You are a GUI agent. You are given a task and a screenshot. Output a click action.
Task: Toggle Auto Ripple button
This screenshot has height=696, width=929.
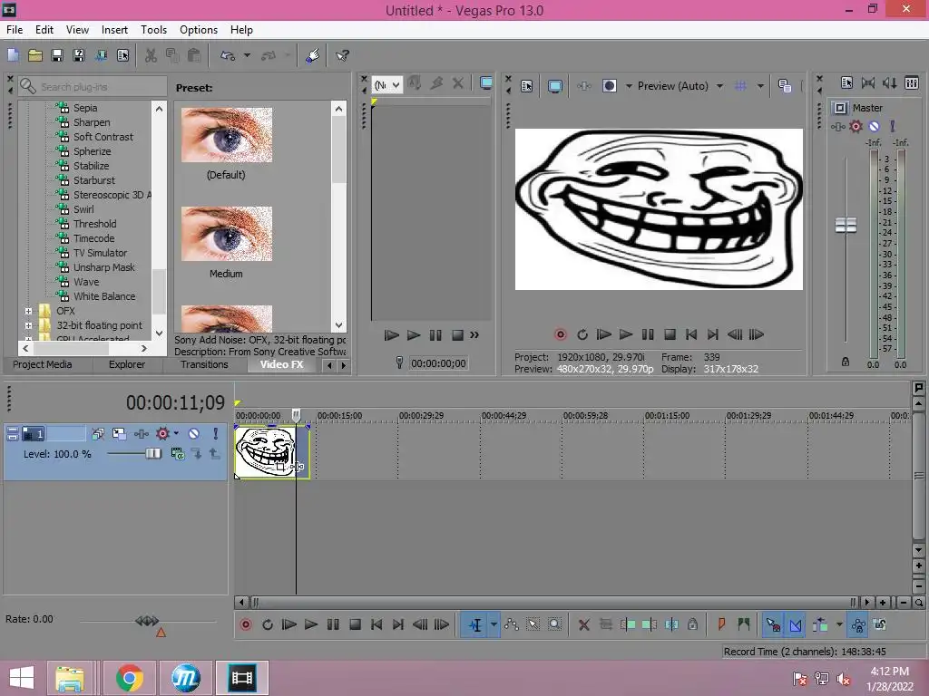820,625
